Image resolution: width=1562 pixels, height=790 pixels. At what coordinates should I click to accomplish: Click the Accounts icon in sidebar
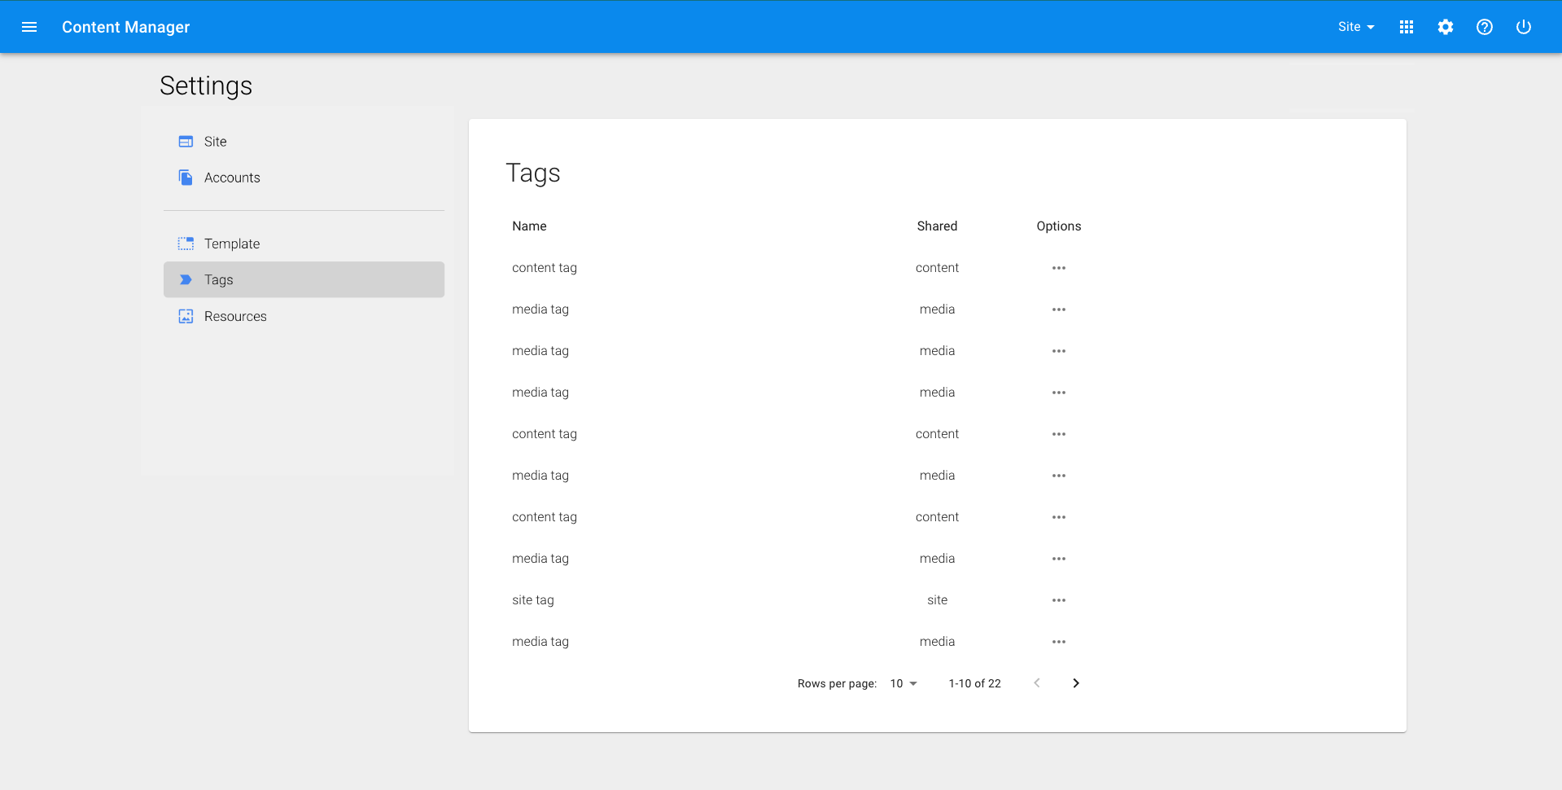point(186,178)
